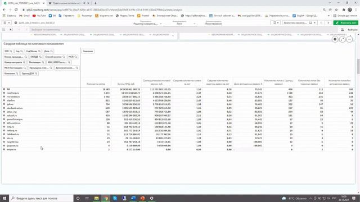Search in the Дата dimension chip
This screenshot has width=360, height=202.
tap(51, 51)
